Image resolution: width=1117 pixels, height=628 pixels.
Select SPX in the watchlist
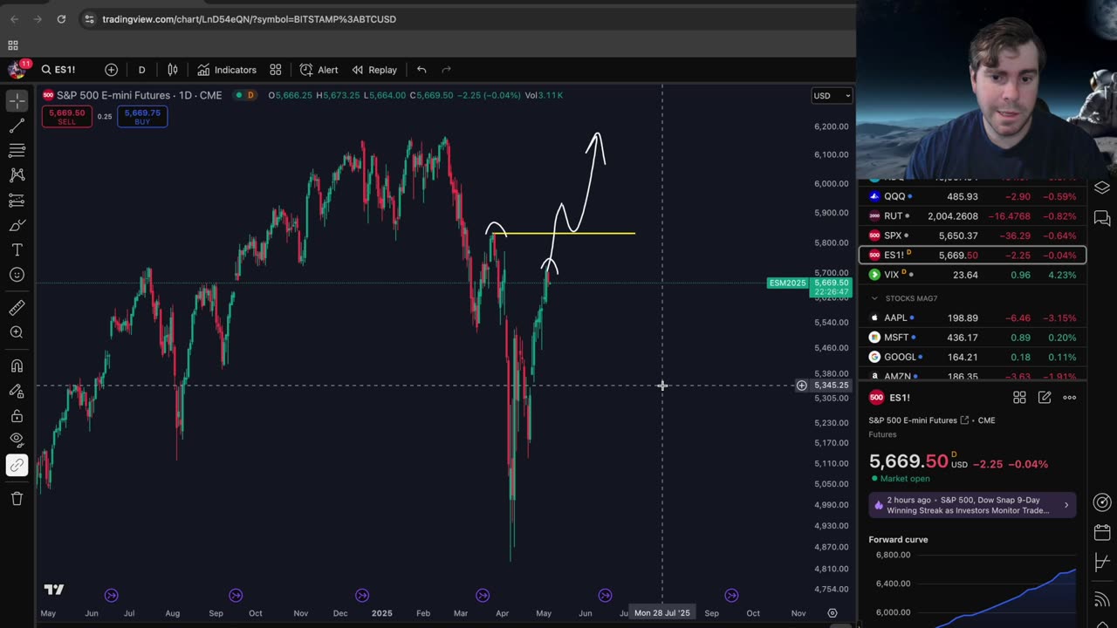(x=972, y=235)
